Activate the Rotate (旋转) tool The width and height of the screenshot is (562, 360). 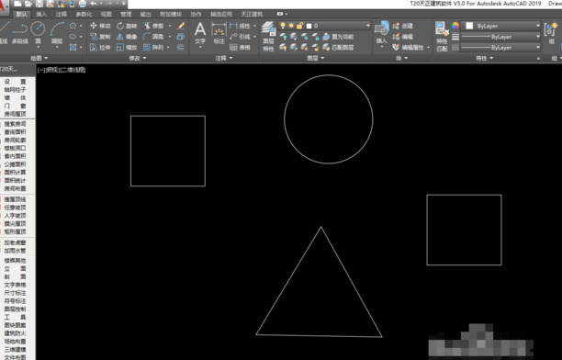coord(127,26)
